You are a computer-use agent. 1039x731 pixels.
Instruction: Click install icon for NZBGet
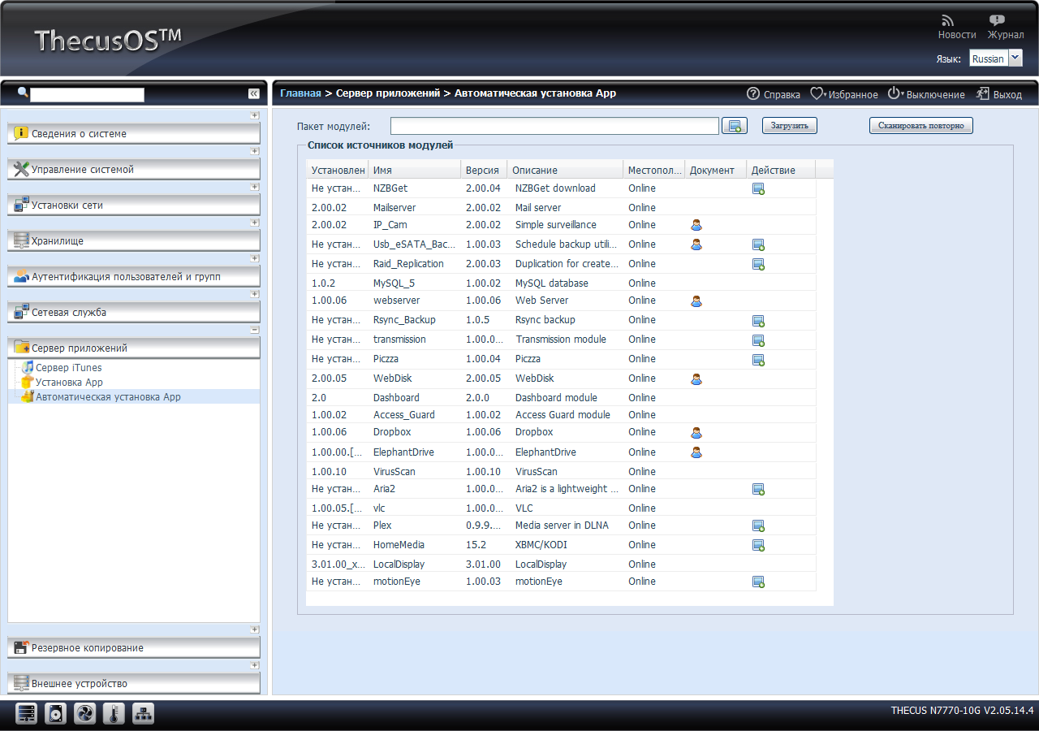758,188
